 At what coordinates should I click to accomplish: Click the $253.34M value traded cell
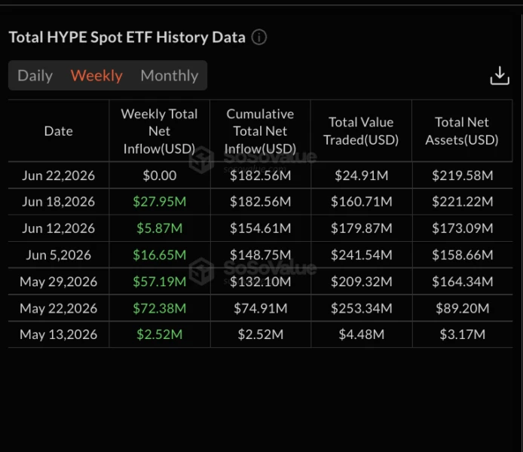361,308
